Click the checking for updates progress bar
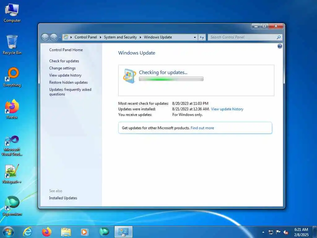This screenshot has width=317, height=238. pos(171,79)
